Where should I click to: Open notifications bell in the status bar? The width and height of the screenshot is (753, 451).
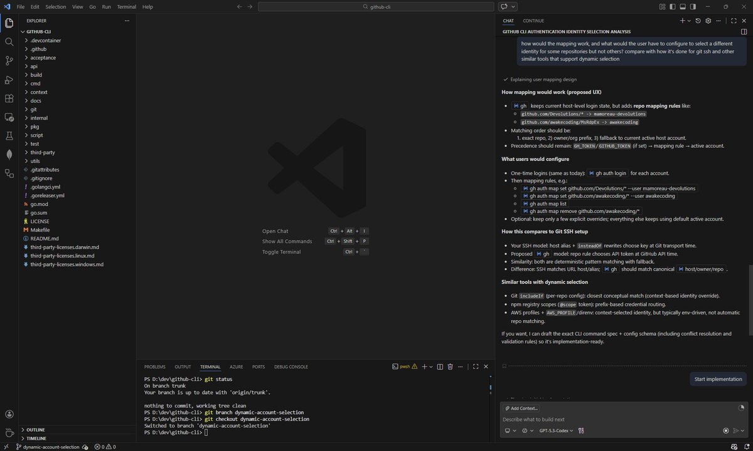point(746,447)
